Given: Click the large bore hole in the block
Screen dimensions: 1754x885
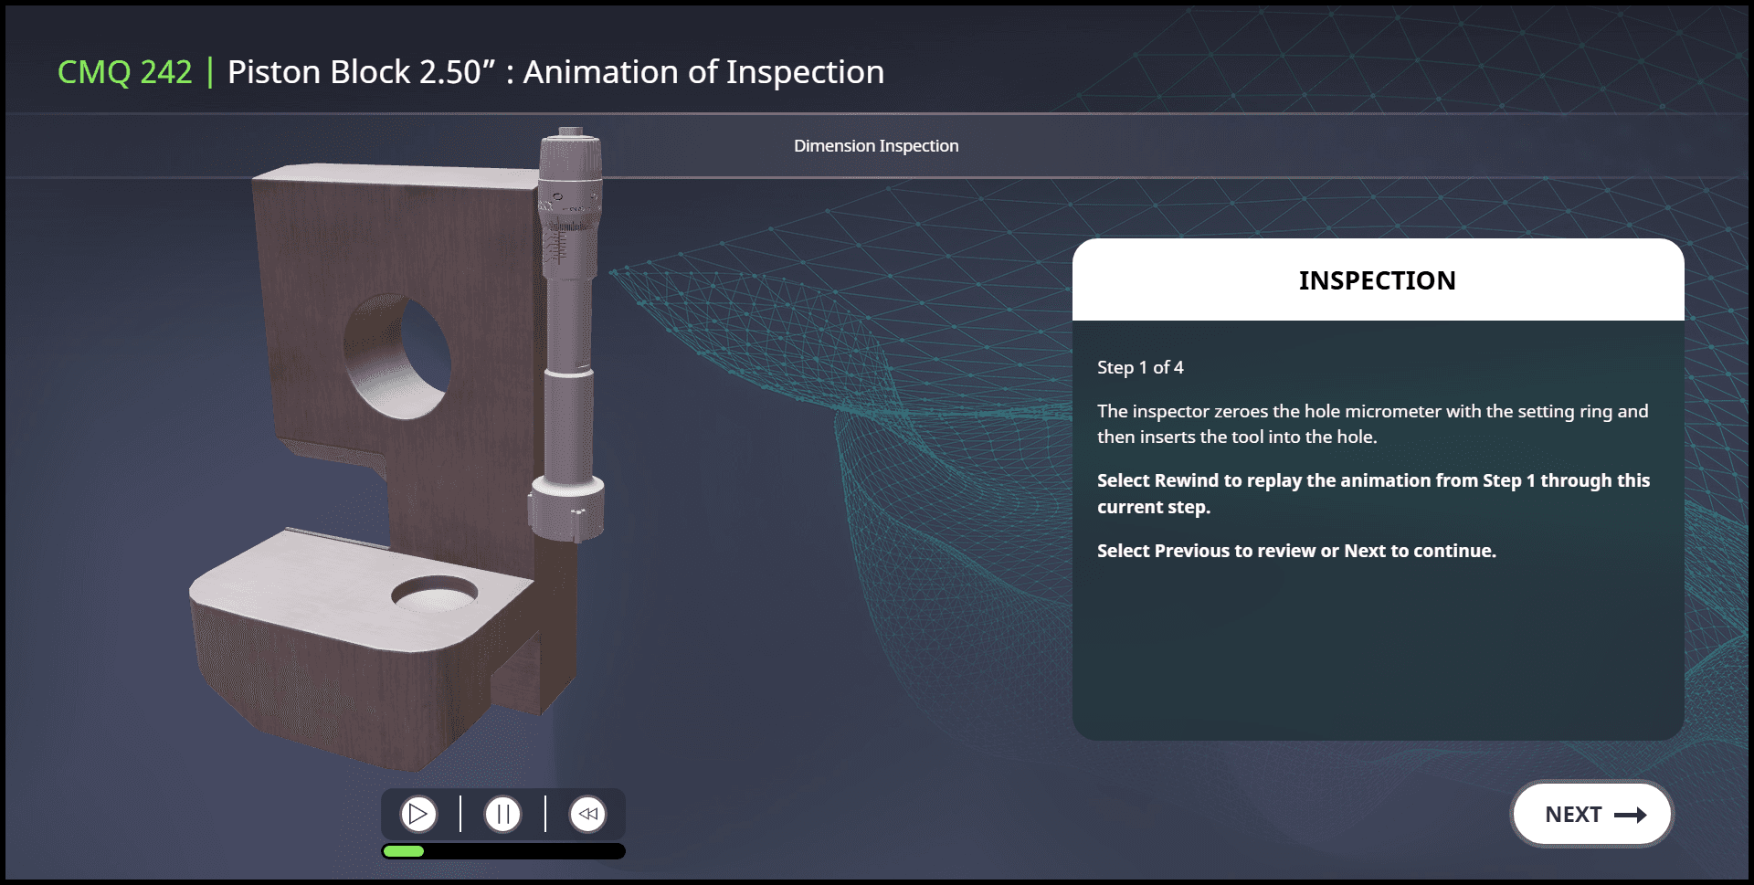Looking at the screenshot, I should pyautogui.click(x=397, y=356).
